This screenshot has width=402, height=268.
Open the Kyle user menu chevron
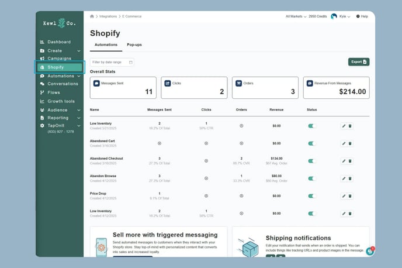click(x=349, y=17)
